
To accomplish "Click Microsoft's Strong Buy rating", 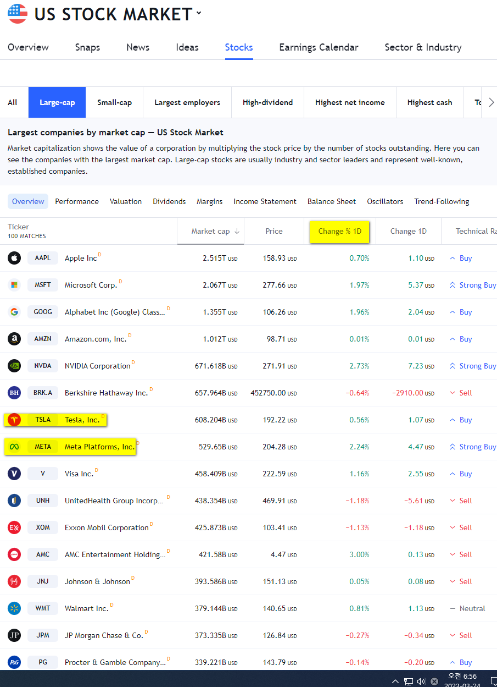I will (472, 285).
